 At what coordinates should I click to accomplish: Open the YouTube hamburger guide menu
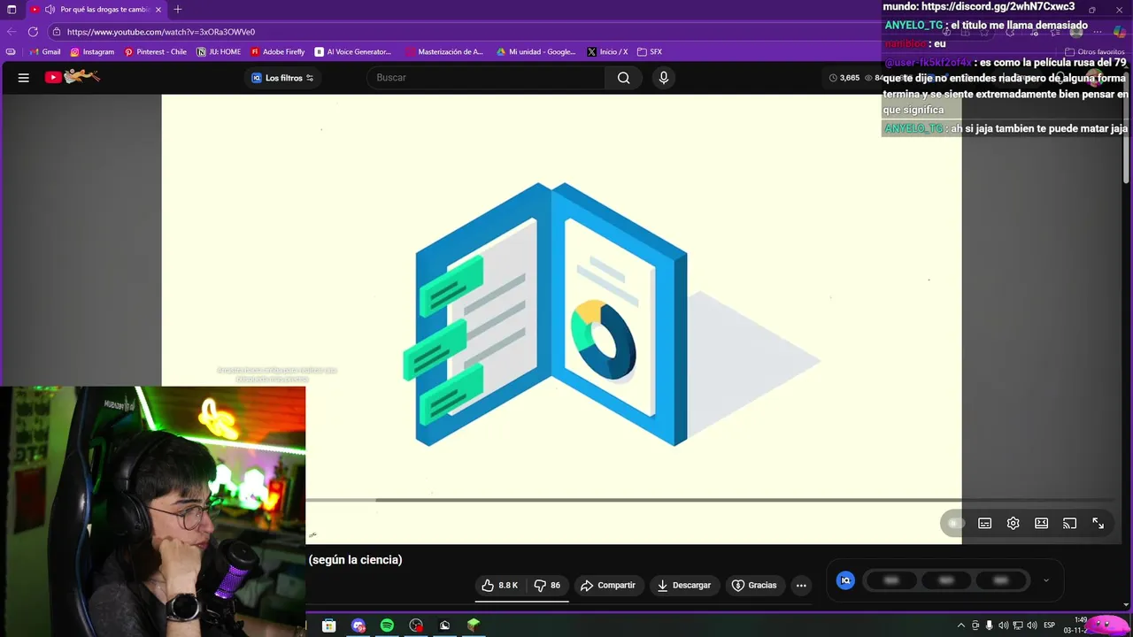click(x=24, y=78)
